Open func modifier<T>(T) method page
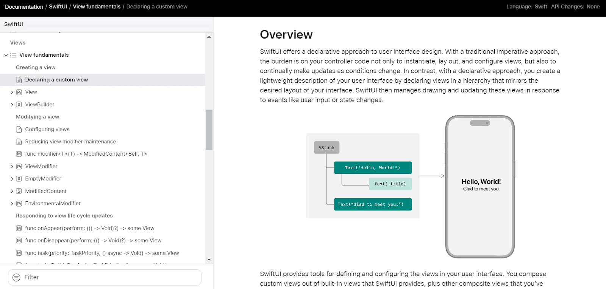 [86, 154]
